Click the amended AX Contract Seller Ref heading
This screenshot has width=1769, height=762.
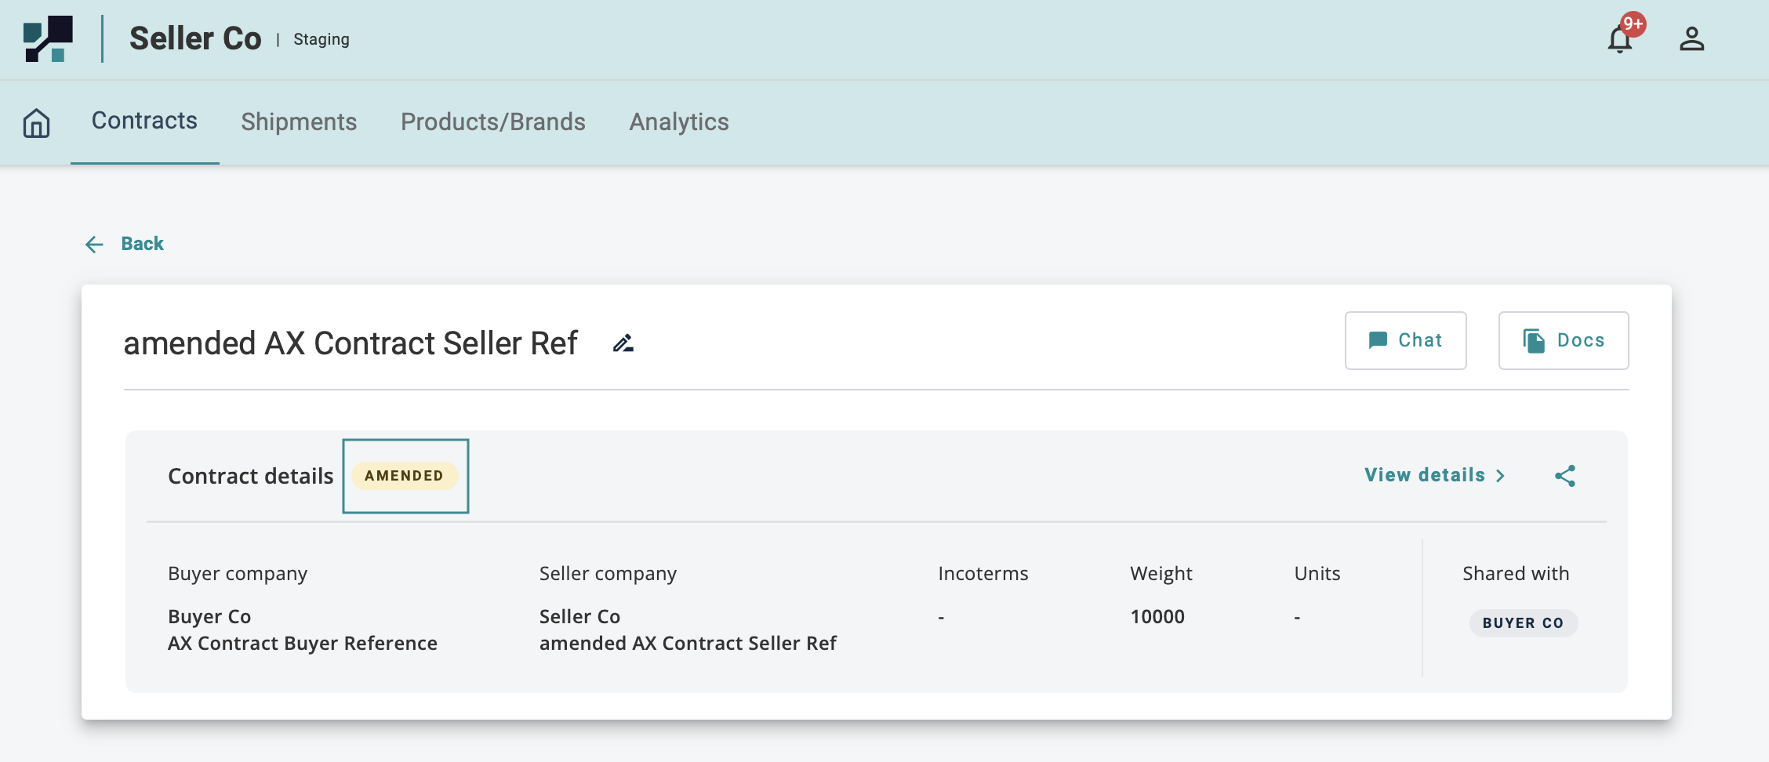(x=351, y=343)
